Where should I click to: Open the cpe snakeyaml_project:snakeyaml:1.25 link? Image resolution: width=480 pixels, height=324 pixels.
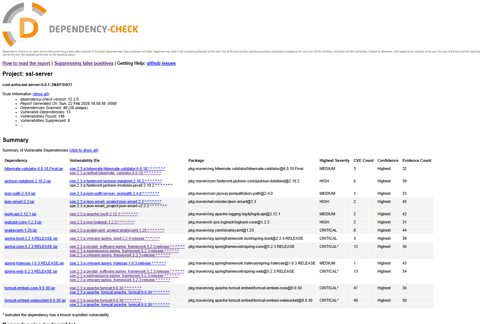pyautogui.click(x=117, y=231)
